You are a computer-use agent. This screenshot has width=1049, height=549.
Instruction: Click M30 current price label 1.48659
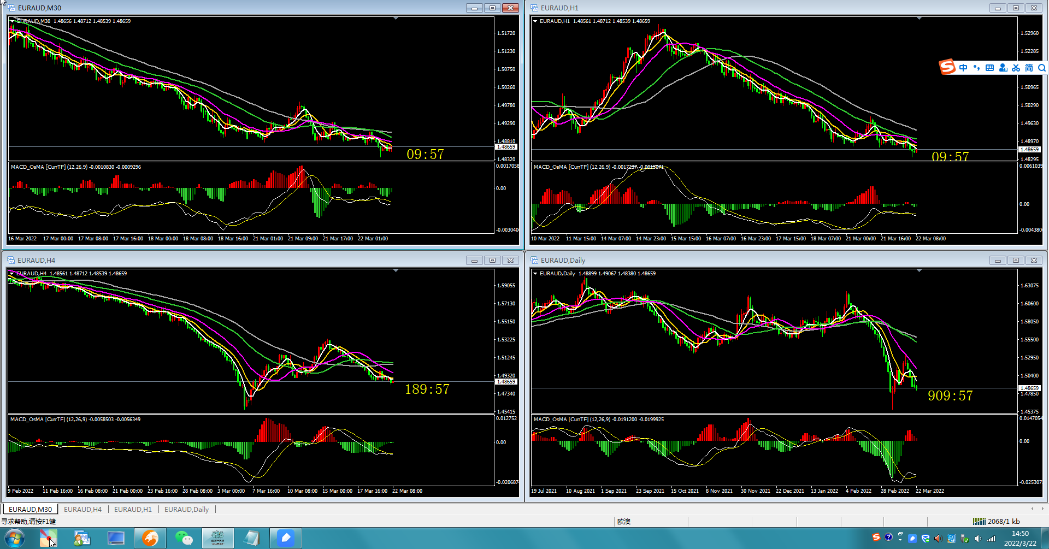click(x=506, y=146)
